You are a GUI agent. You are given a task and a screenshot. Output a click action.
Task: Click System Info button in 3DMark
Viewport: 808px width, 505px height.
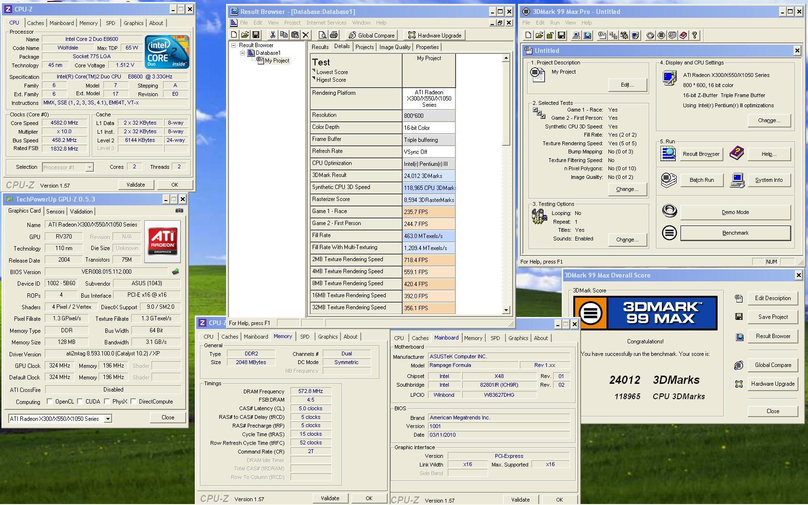click(769, 180)
